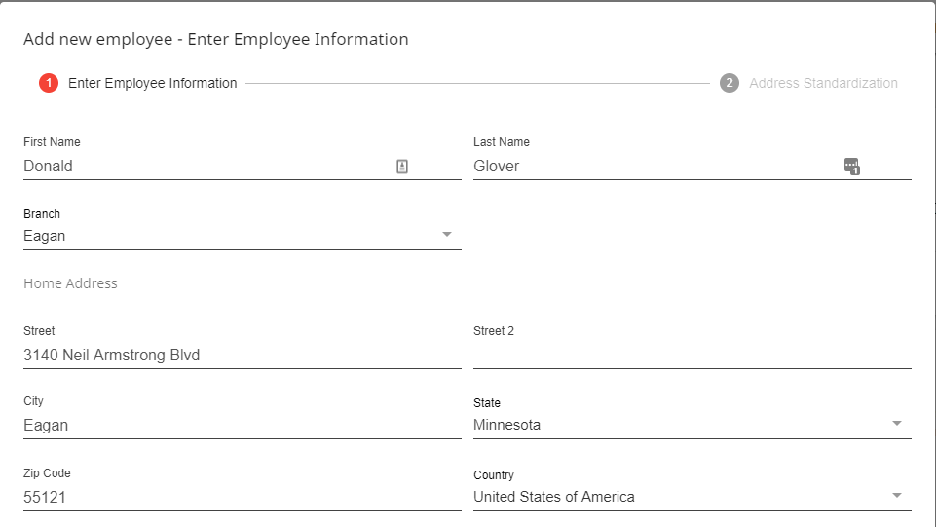Click the First Name field containing Donald
The height and width of the screenshot is (527, 936).
[x=195, y=167]
